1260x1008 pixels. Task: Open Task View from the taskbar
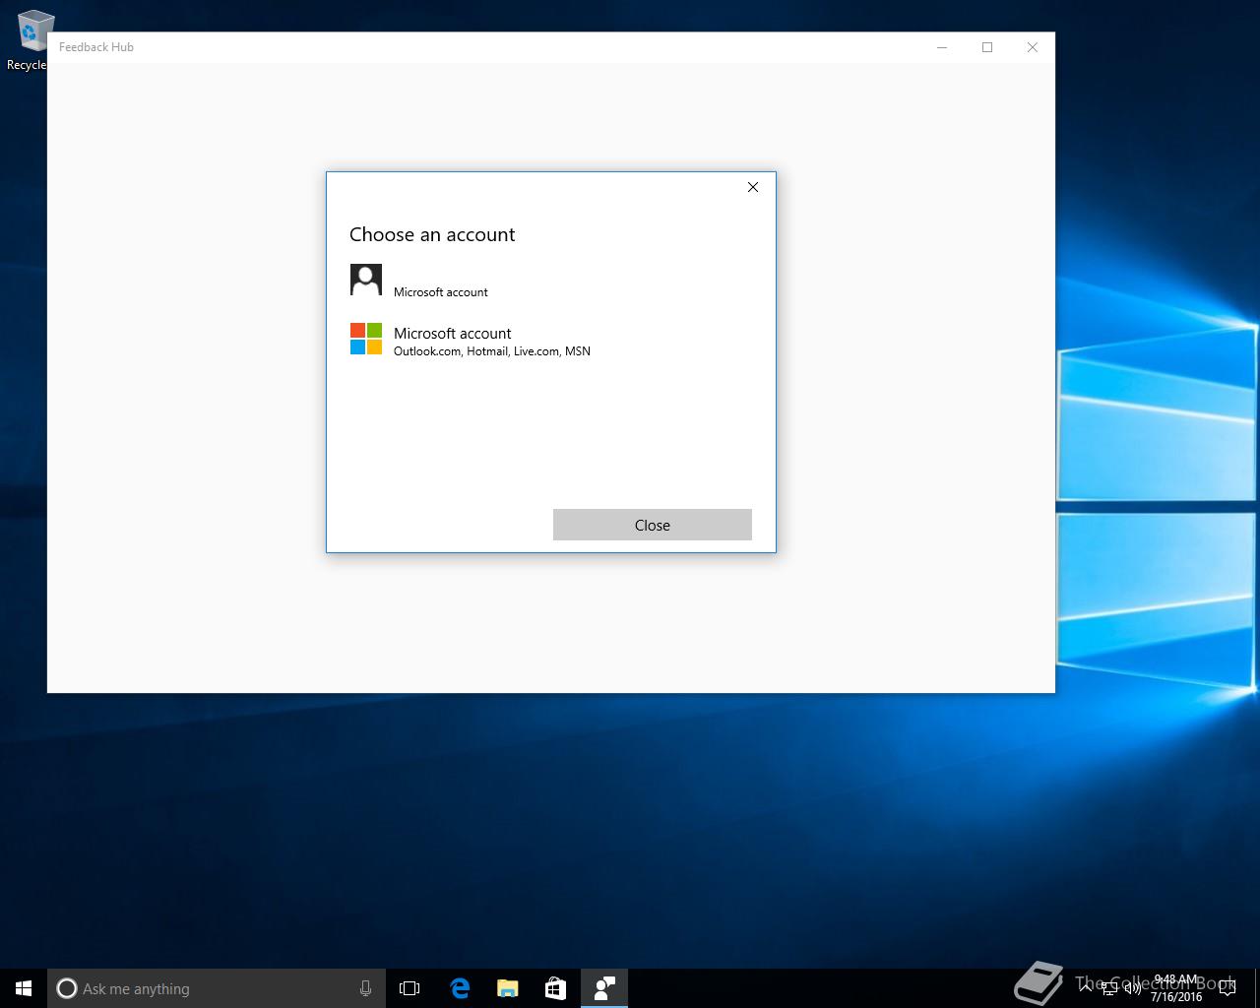pyautogui.click(x=409, y=988)
